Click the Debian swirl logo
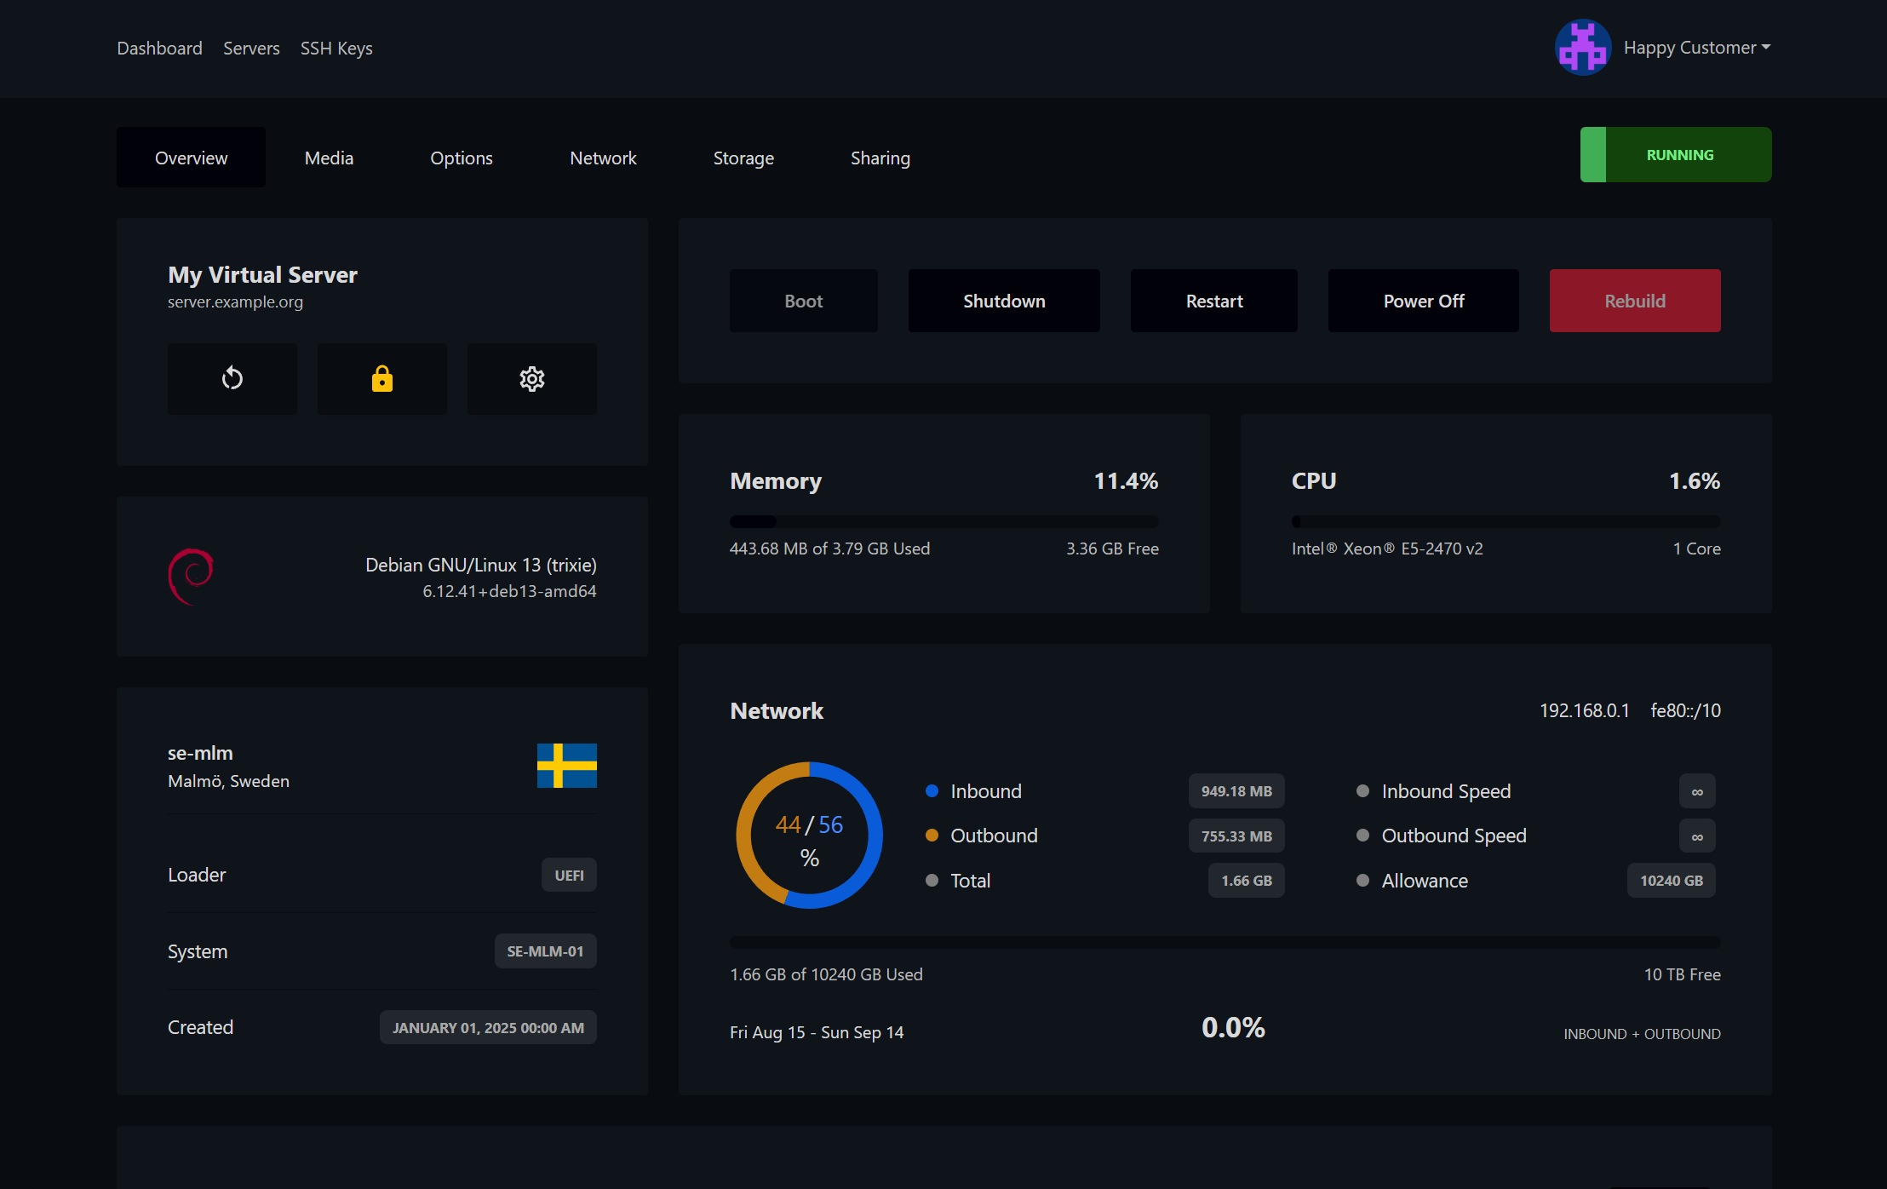1887x1189 pixels. (x=191, y=577)
